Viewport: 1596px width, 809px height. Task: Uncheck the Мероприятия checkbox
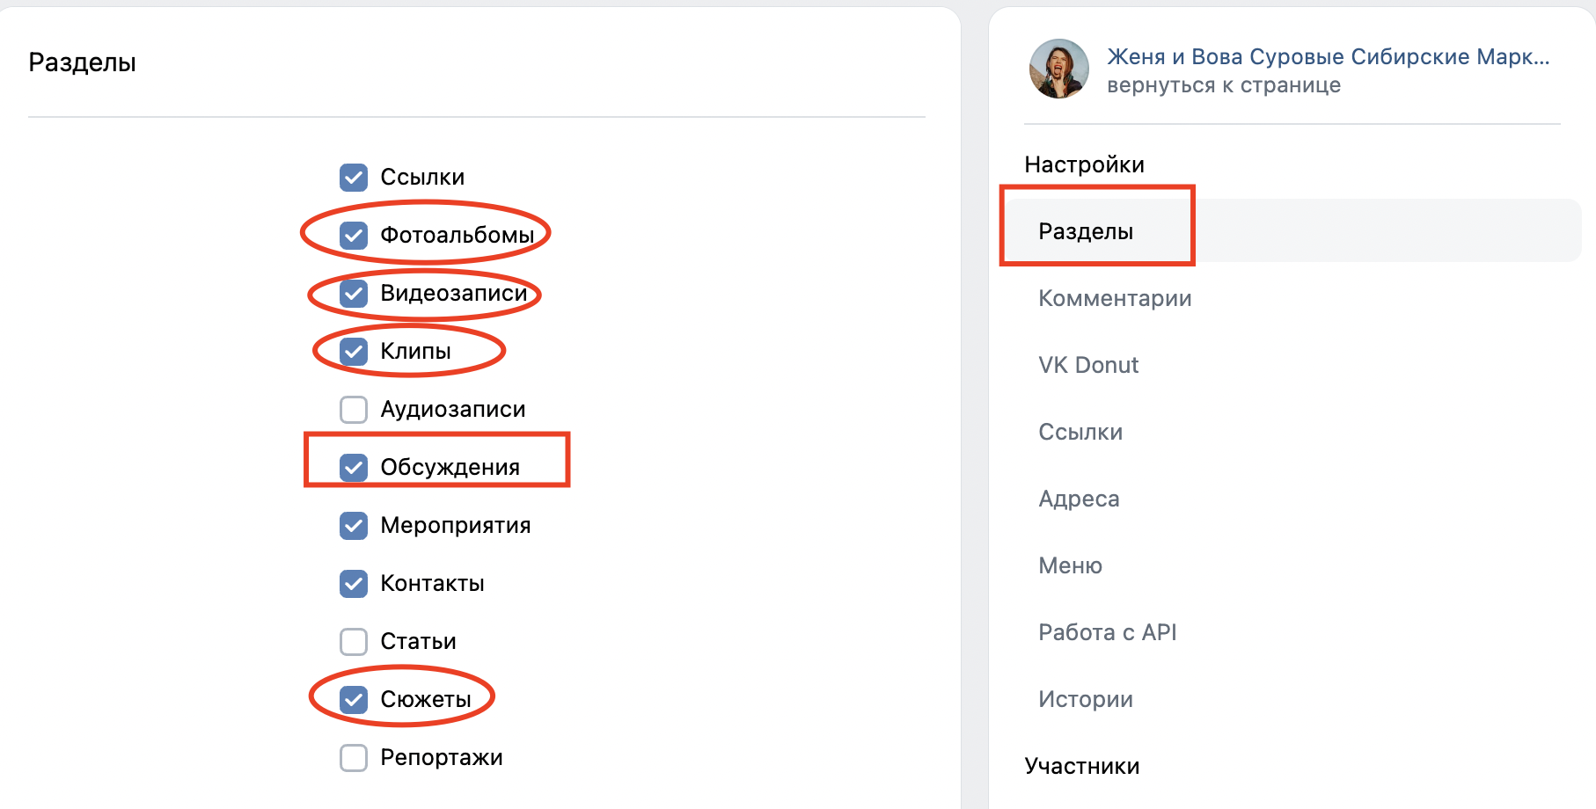pos(354,525)
